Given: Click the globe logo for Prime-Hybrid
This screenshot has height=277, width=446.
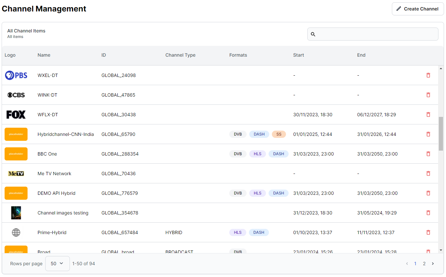Looking at the screenshot, I should (x=16, y=232).
